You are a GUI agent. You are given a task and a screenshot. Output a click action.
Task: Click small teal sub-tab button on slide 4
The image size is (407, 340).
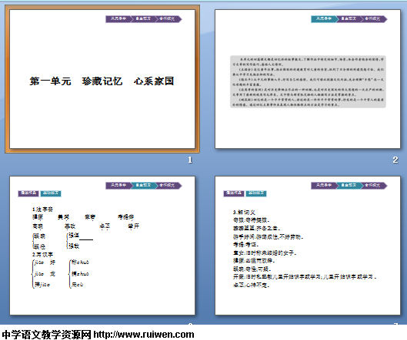pyautogui.click(x=256, y=193)
